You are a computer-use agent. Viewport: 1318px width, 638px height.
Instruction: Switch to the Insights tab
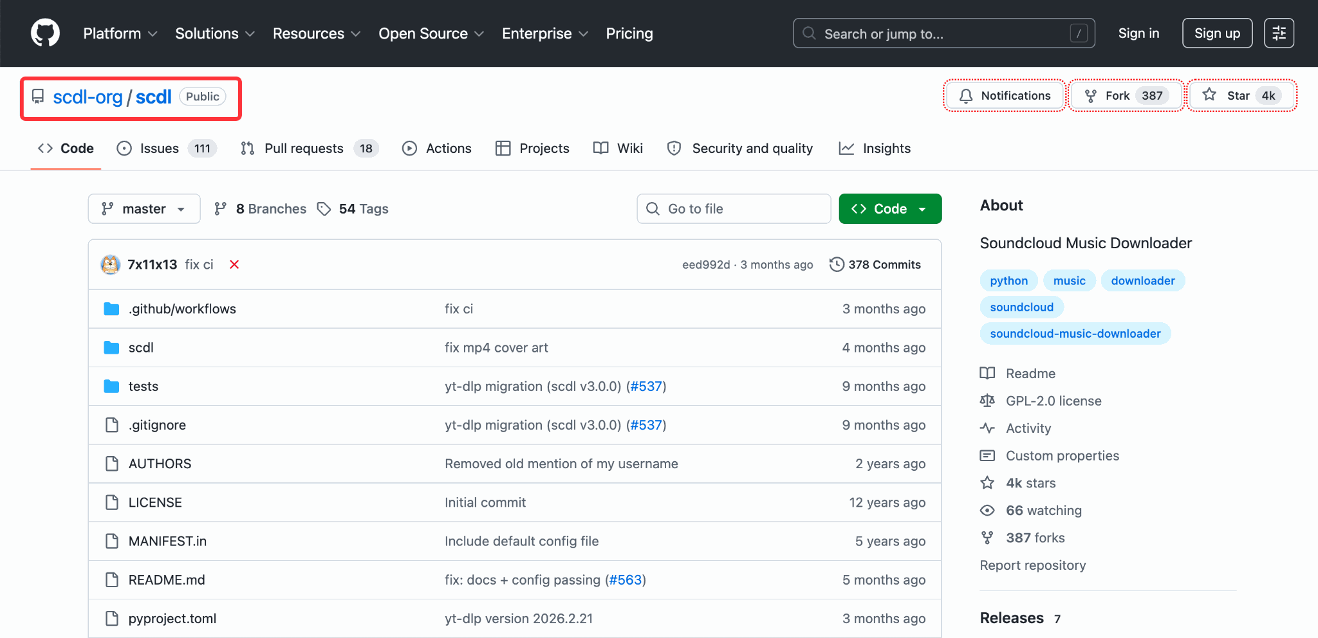click(x=875, y=149)
